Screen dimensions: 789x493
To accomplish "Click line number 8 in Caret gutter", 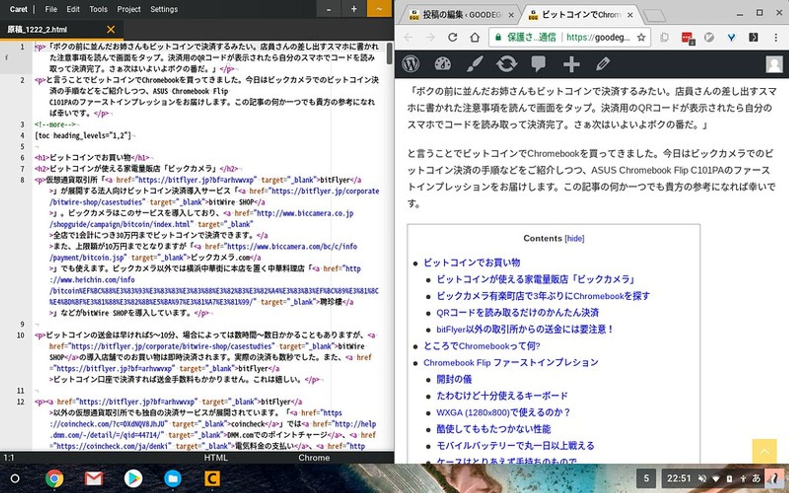I will click(22, 180).
